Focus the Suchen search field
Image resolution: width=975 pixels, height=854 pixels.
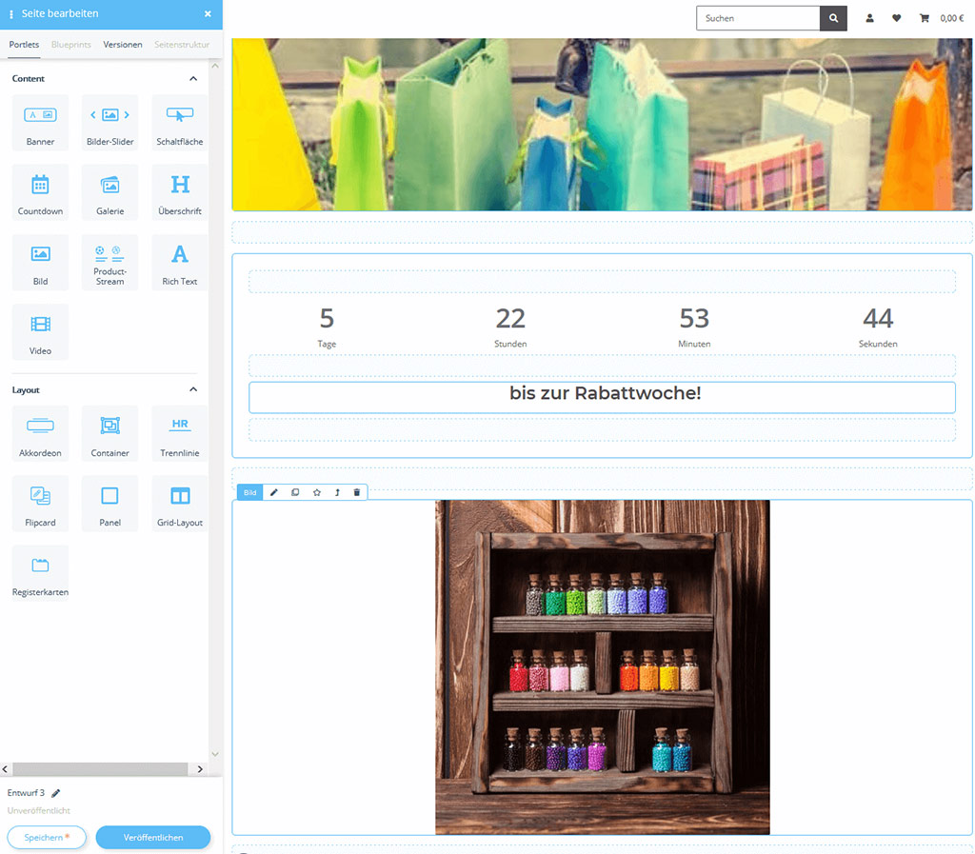click(x=758, y=19)
